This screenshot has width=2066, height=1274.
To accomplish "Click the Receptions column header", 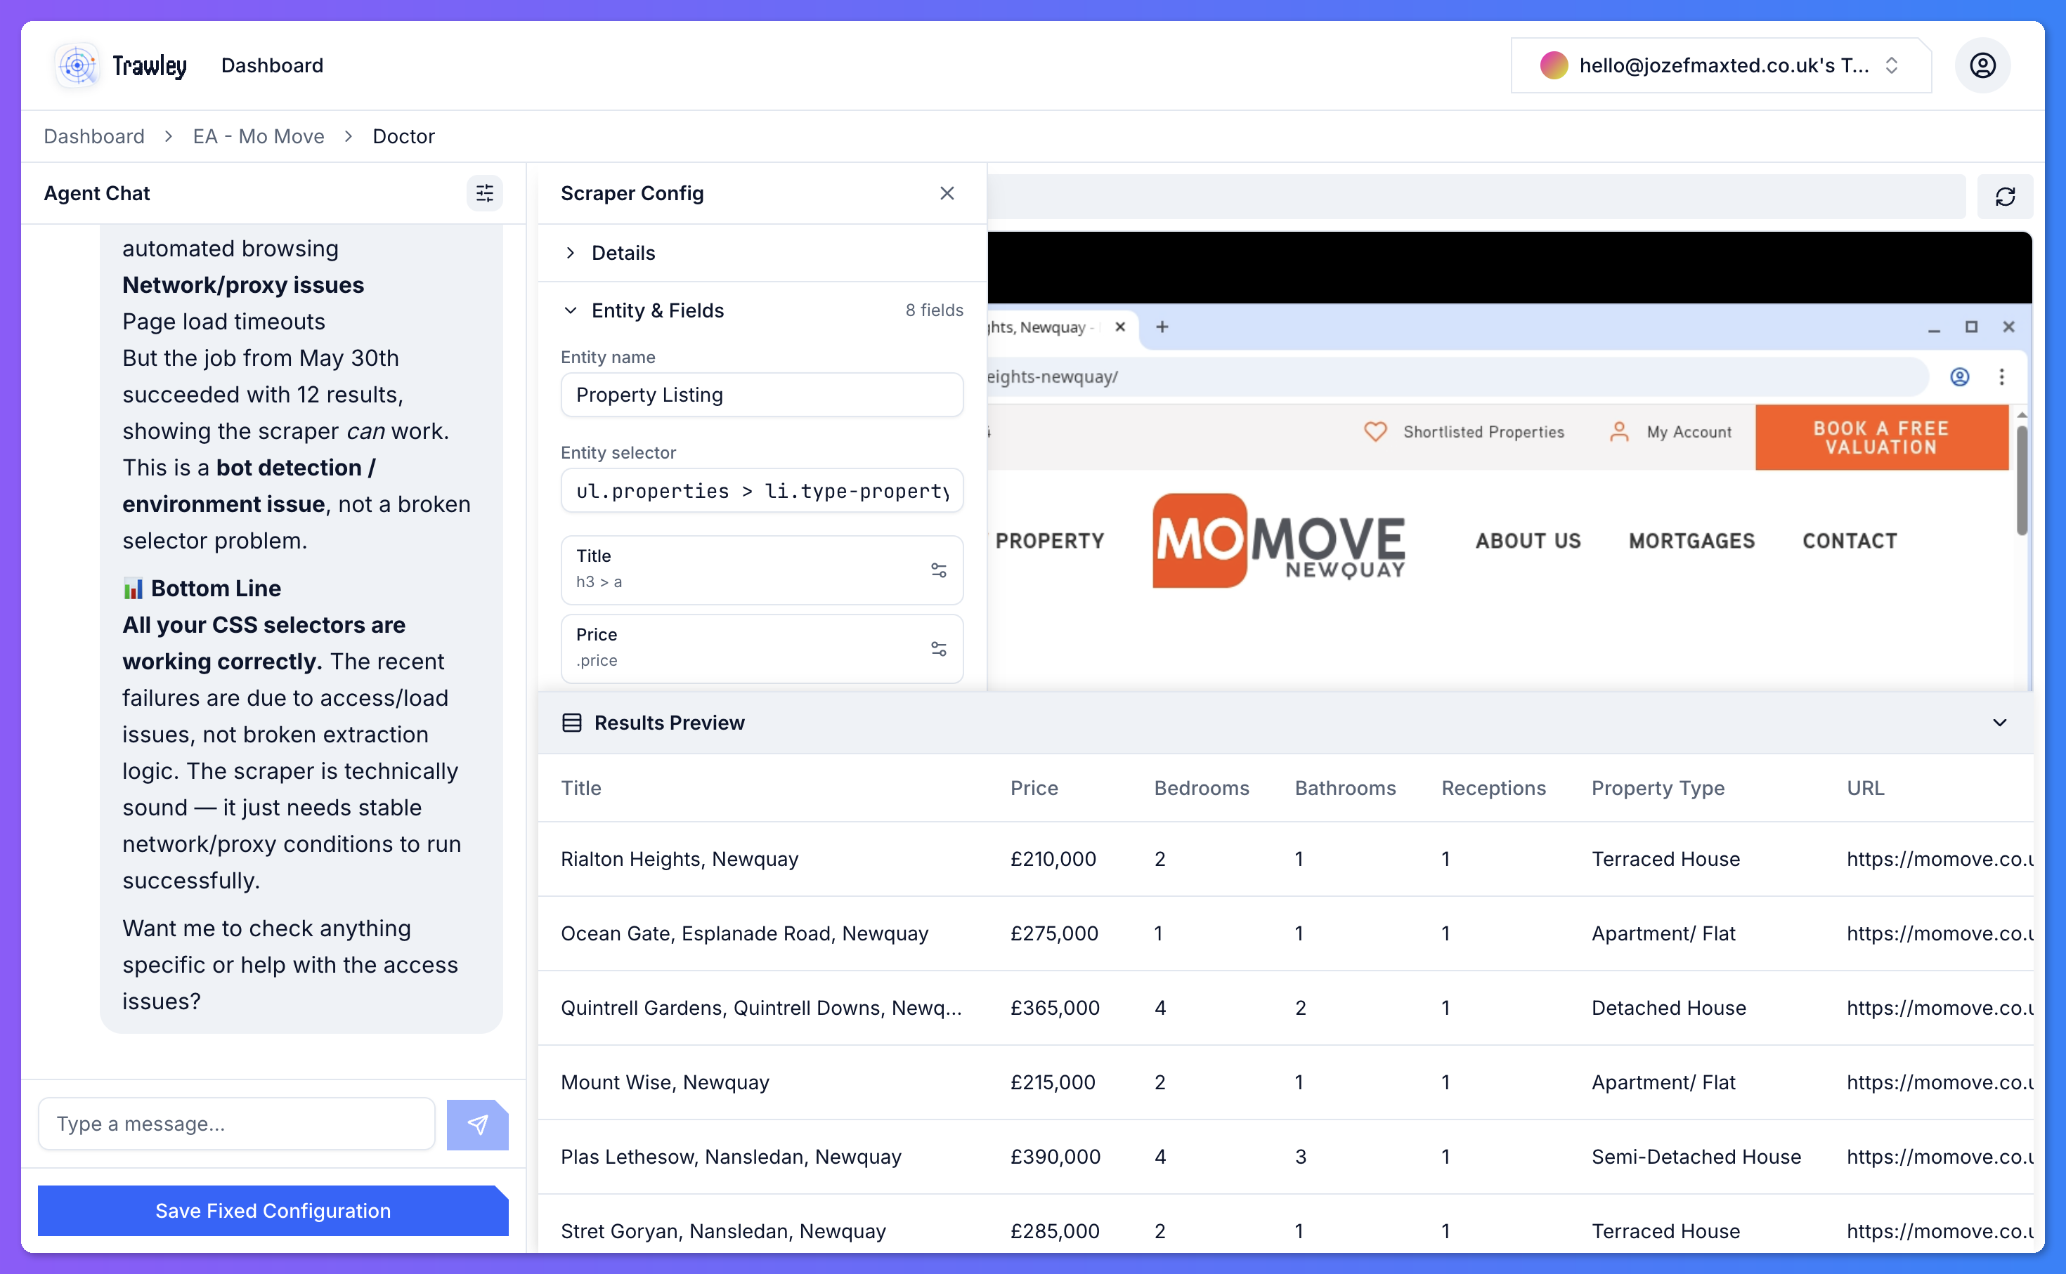I will coord(1494,789).
